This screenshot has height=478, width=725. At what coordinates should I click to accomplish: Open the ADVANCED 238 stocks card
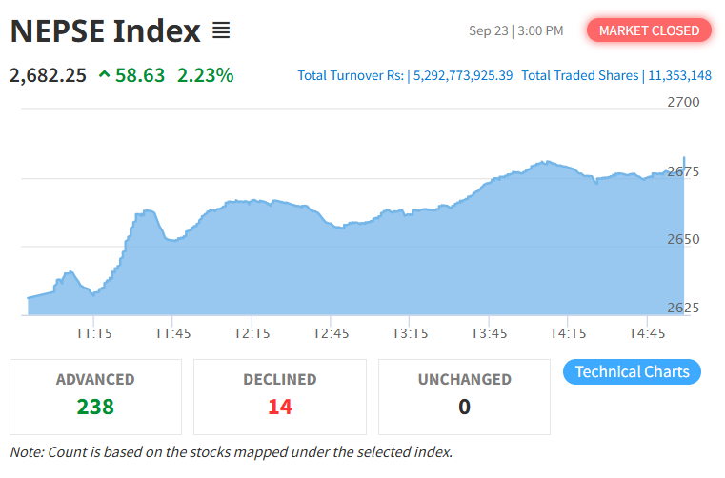95,396
